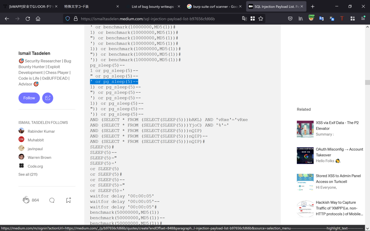Image resolution: width=370 pixels, height=231 pixels.
Task: Click the highlighted ' or pg_sleep(5)-- line
Action: tap(114, 82)
